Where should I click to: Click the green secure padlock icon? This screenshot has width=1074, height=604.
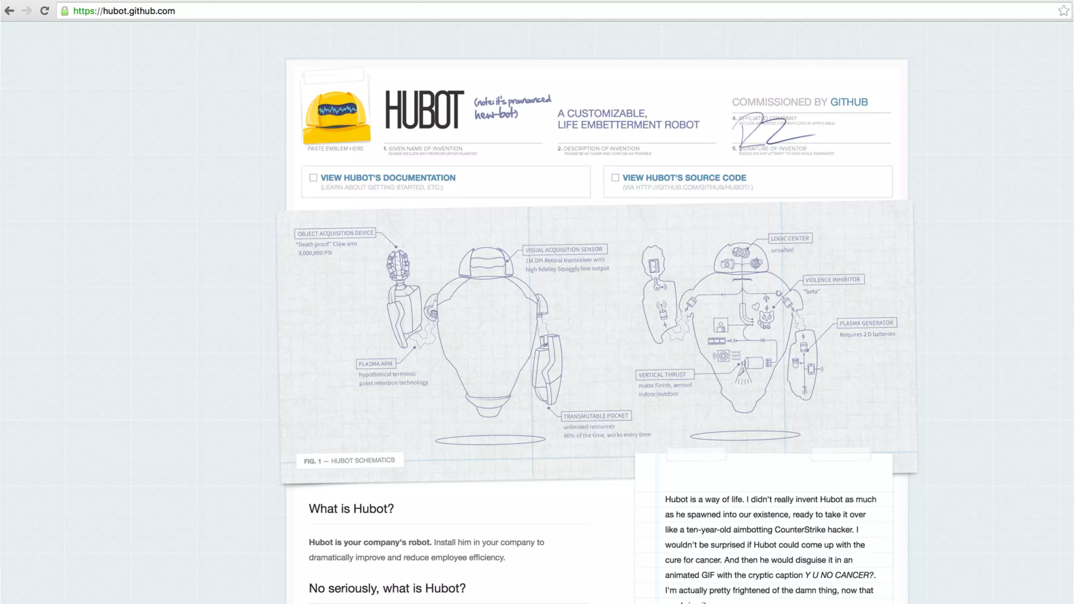[x=65, y=10]
